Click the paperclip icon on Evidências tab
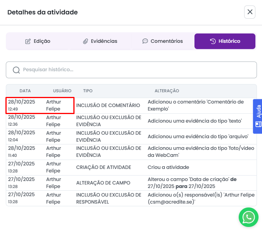This screenshot has height=232, width=262. [x=85, y=41]
